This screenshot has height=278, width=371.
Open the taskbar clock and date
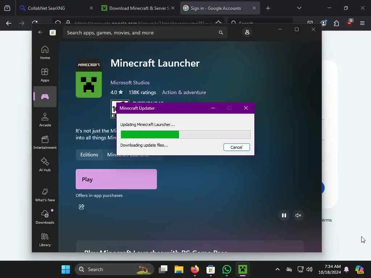pyautogui.click(x=330, y=269)
